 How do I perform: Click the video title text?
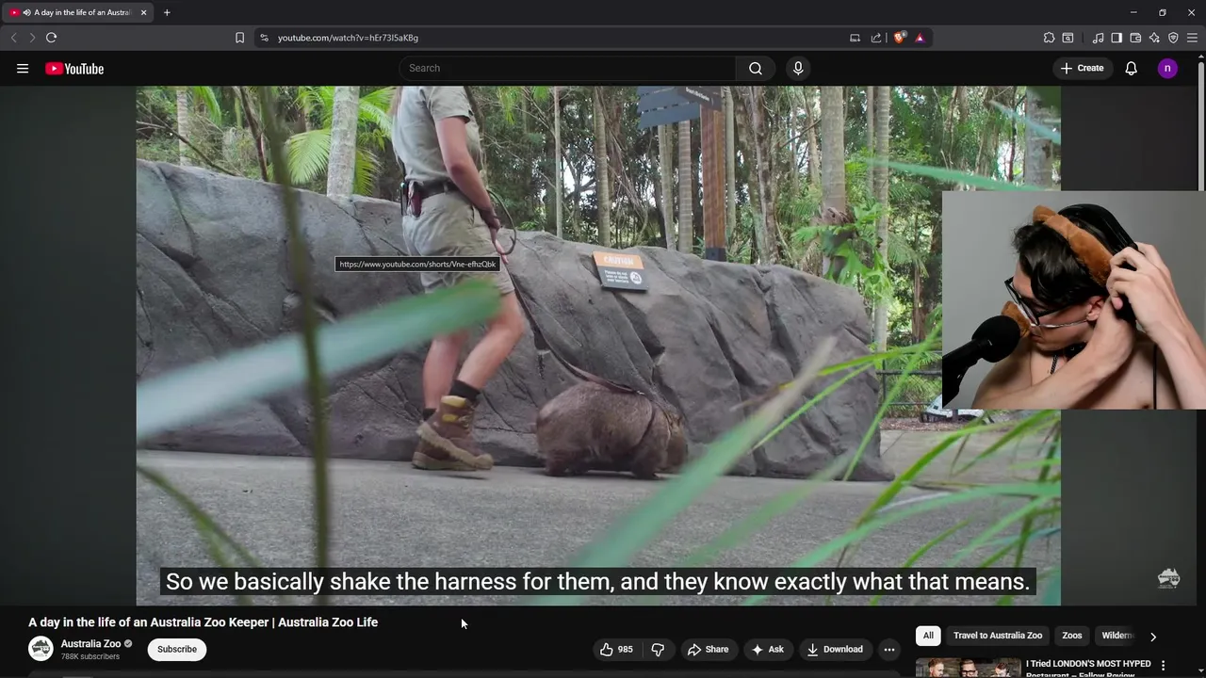pyautogui.click(x=203, y=622)
